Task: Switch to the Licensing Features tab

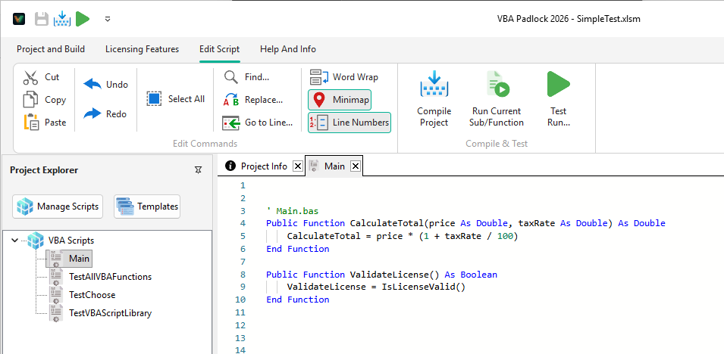Action: 143,49
